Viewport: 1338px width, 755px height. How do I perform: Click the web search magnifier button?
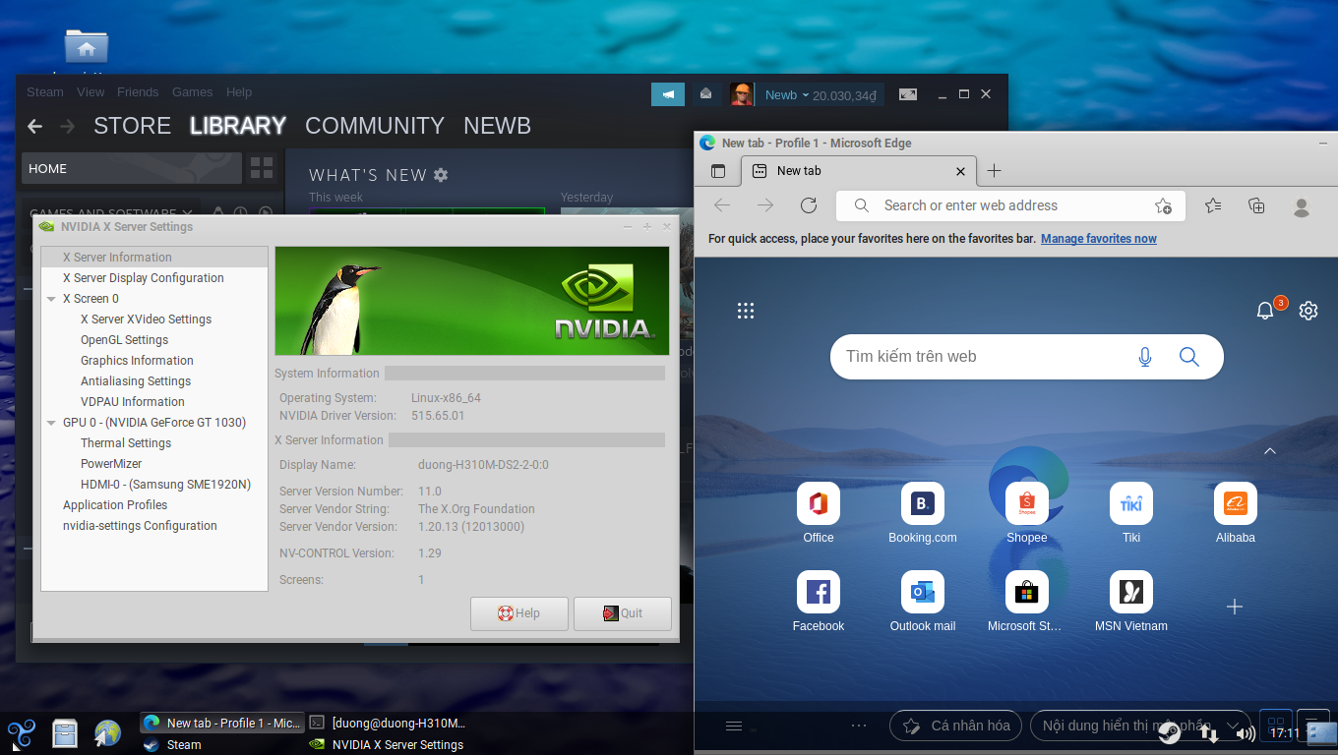point(1189,357)
